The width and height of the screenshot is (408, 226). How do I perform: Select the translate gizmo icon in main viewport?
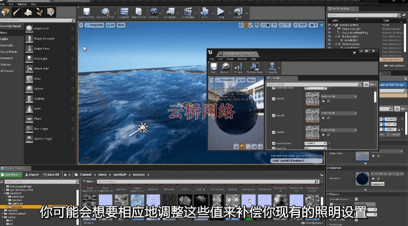tap(240, 25)
